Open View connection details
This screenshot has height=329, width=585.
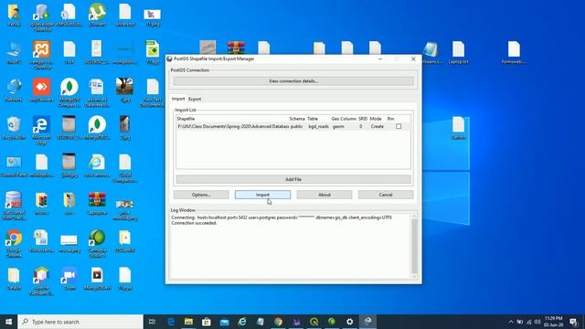293,81
